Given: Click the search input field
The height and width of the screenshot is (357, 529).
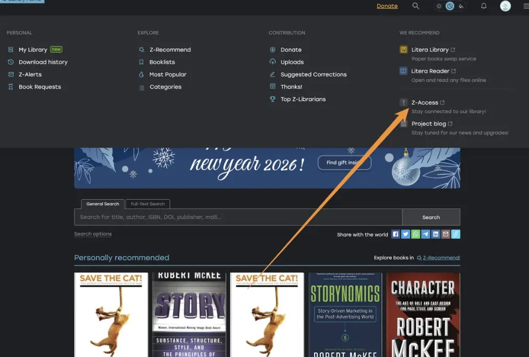Looking at the screenshot, I should (238, 217).
